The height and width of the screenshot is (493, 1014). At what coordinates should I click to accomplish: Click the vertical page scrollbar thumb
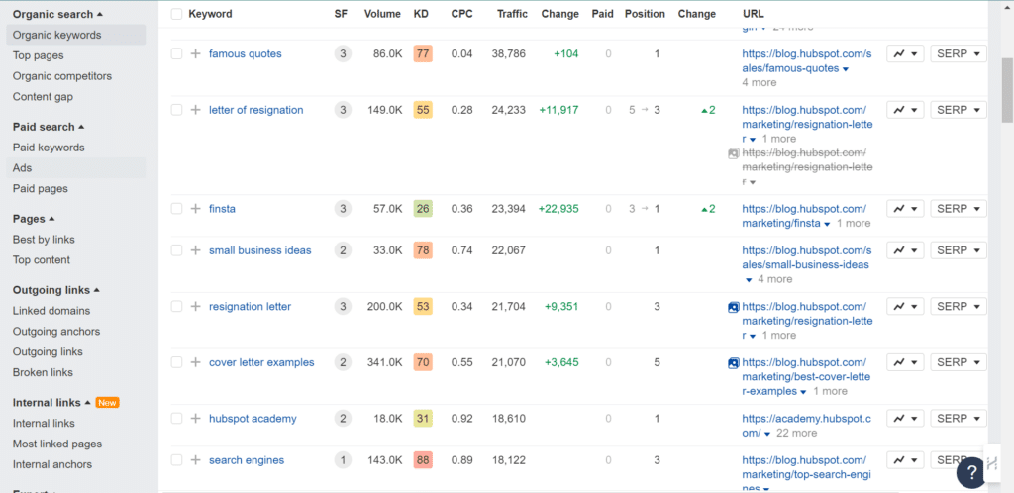click(x=1007, y=89)
